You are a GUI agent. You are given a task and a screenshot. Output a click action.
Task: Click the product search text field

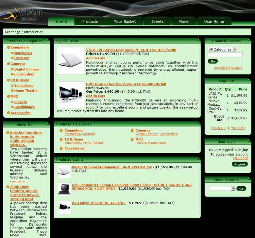click(225, 55)
